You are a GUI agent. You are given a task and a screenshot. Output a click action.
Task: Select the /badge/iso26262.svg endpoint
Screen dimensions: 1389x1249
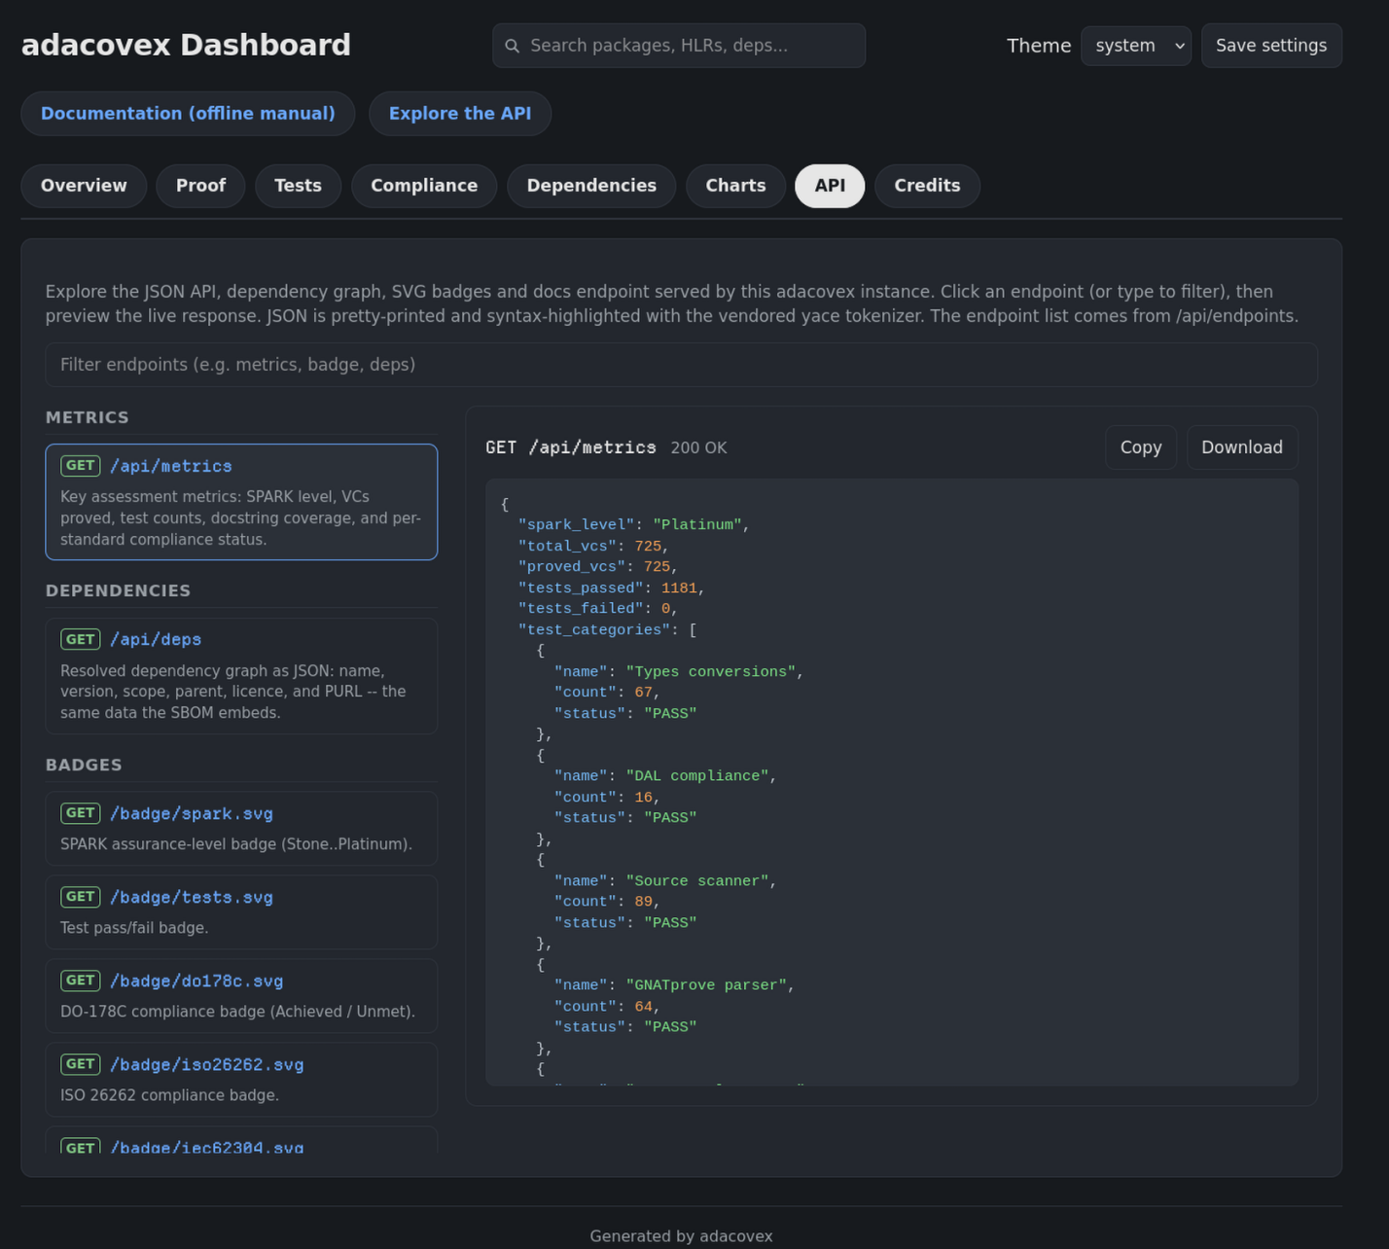pos(241,1080)
